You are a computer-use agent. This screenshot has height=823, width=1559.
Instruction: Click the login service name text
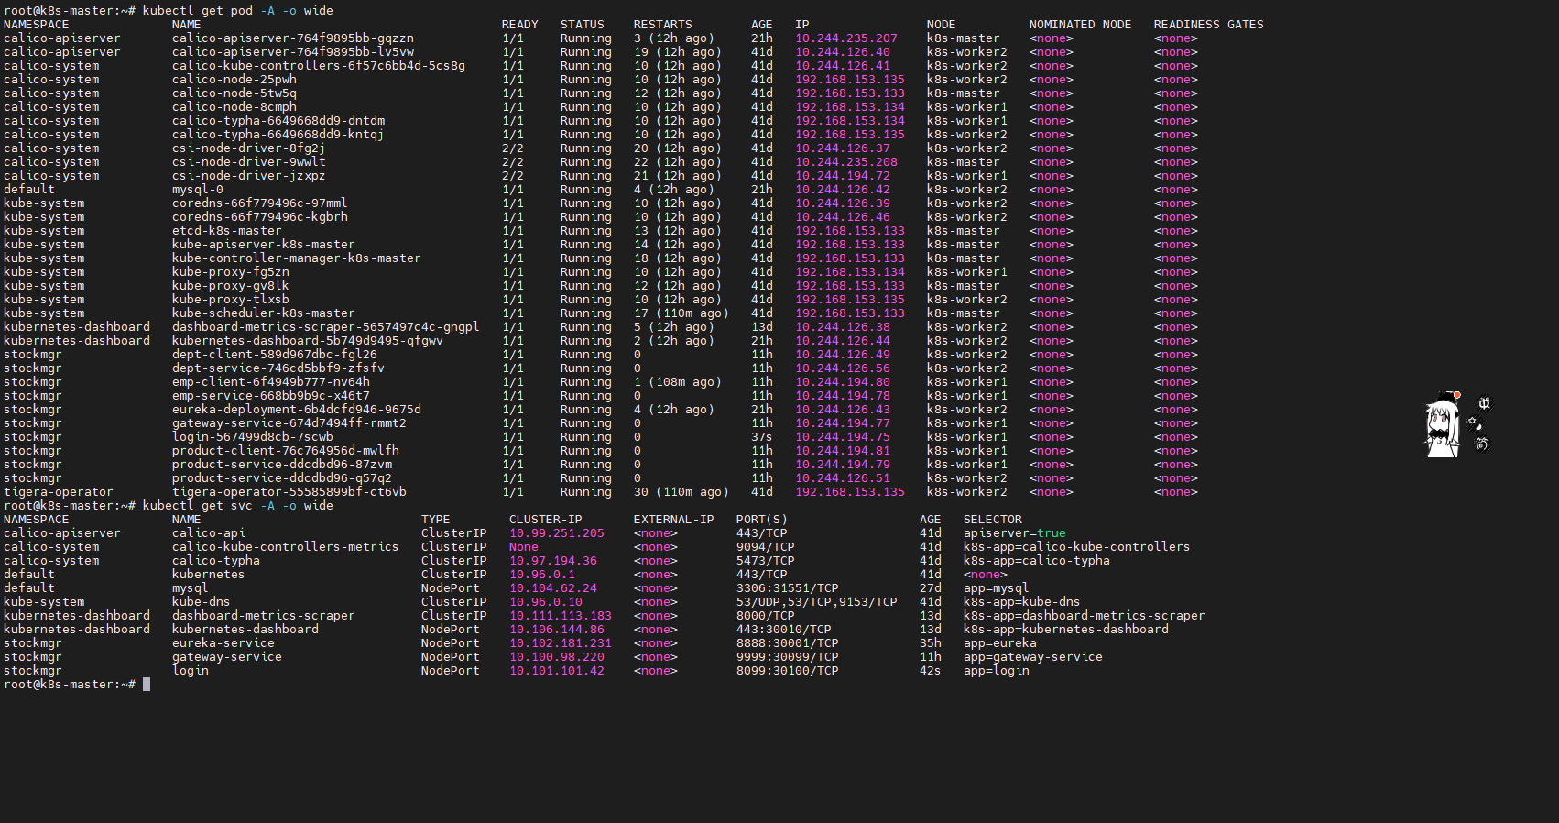coord(190,671)
